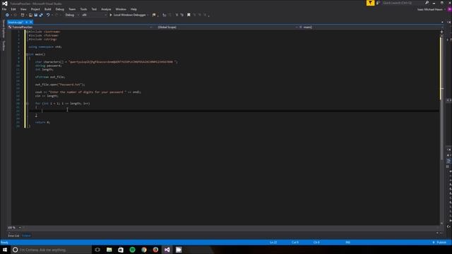Viewport: 452px width, 254px height.
Task: Click the Navigate Backward toolbar icon
Action: coord(7,15)
